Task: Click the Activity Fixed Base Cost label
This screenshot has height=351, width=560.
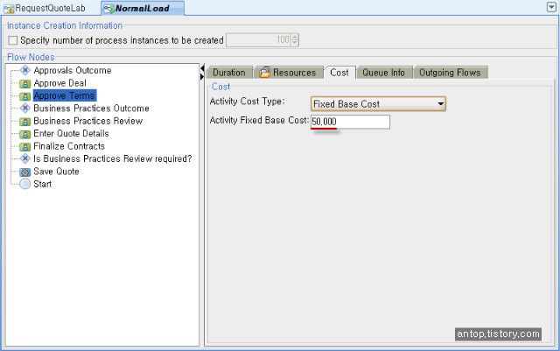Action: (259, 121)
